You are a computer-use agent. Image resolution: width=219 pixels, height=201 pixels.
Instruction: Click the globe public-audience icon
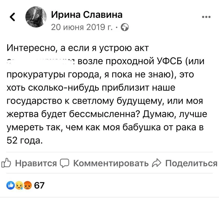click(124, 27)
